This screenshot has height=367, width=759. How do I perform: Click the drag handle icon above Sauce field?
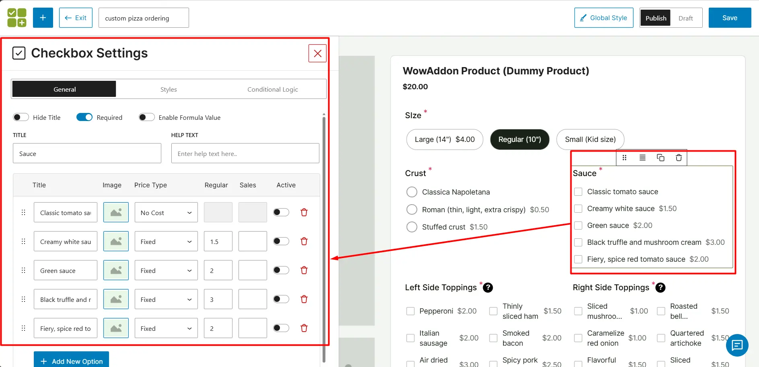[625, 158]
